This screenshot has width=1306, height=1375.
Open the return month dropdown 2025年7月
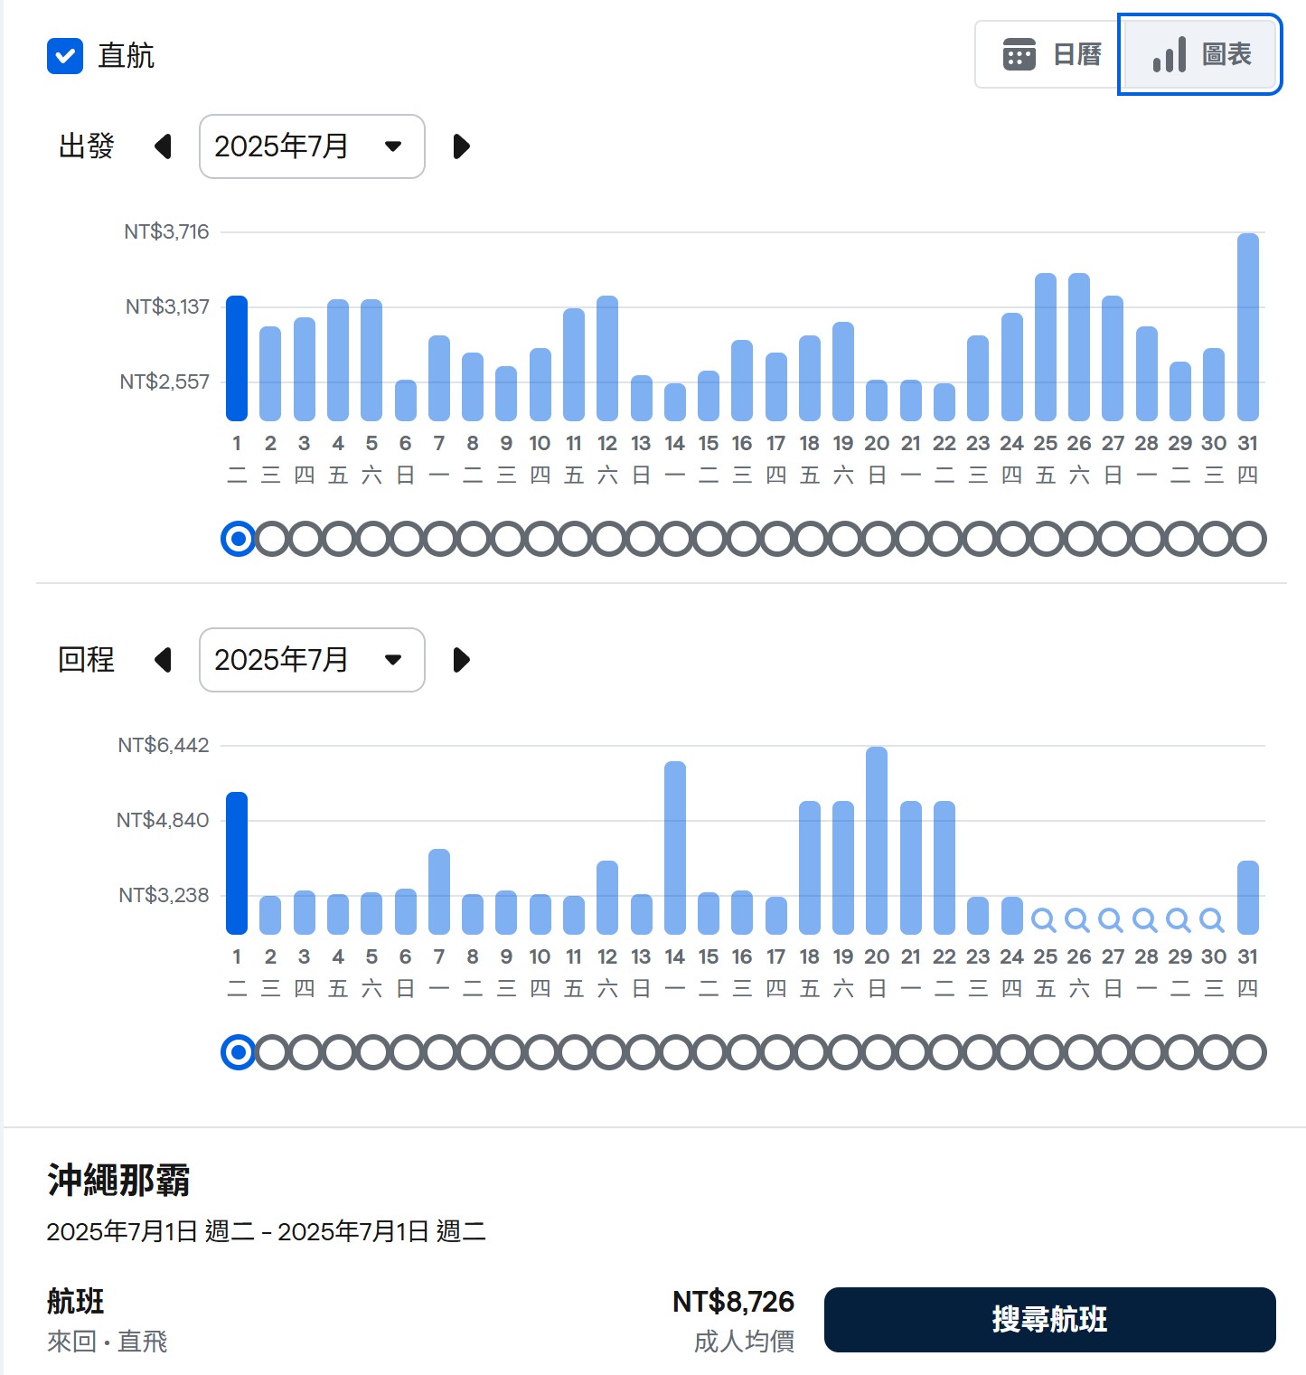[x=312, y=660]
